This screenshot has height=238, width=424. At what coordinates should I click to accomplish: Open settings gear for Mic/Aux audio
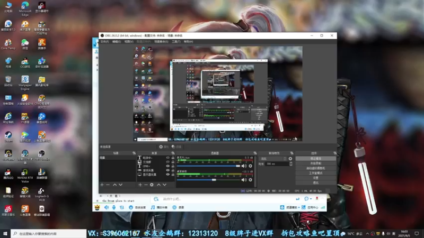click(250, 166)
